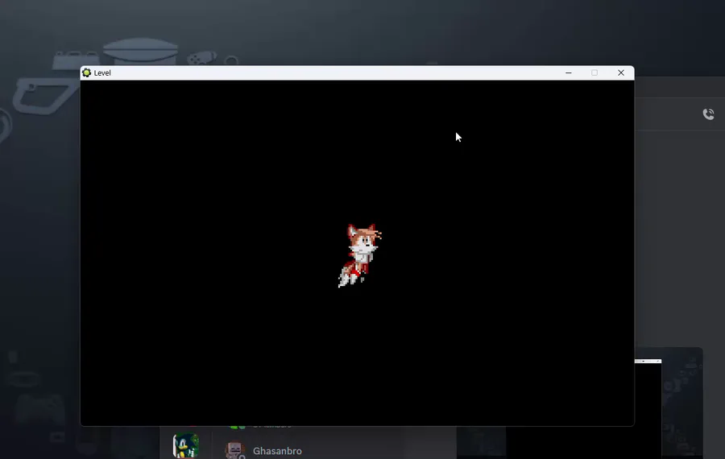Minimize the Level window
This screenshot has height=459, width=725.
point(568,72)
